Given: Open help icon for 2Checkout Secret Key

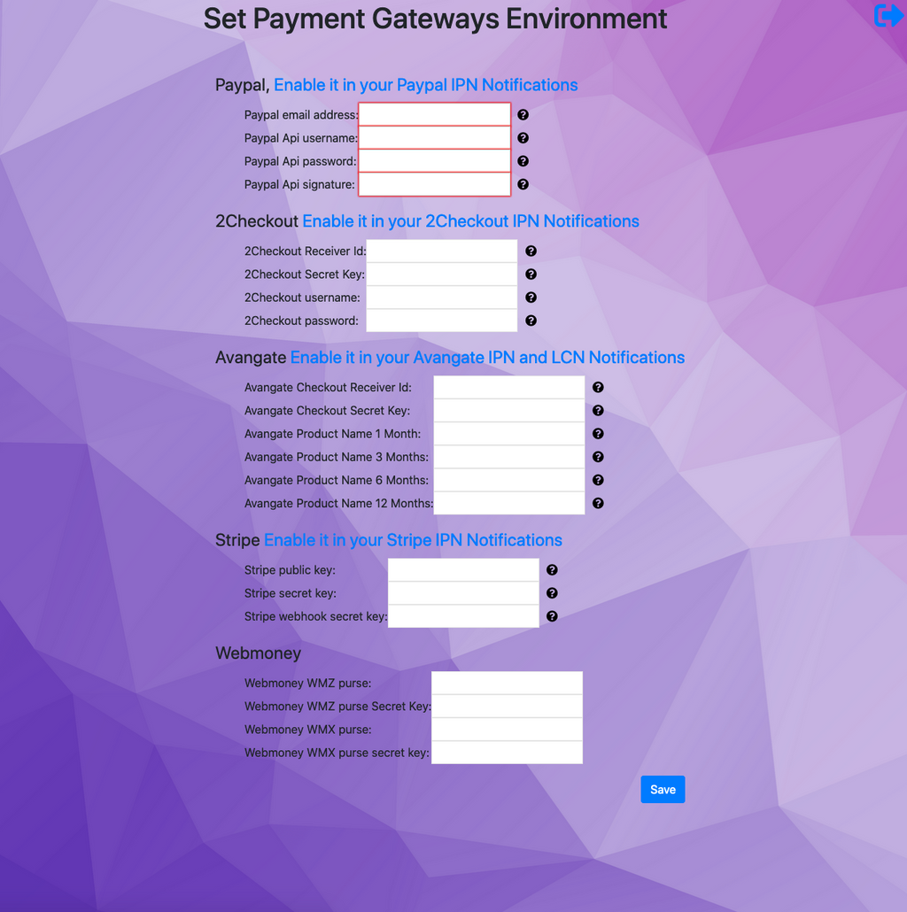Looking at the screenshot, I should coord(531,274).
